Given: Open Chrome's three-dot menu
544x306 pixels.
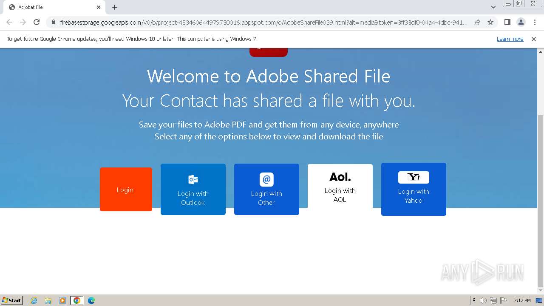Looking at the screenshot, I should [535, 22].
